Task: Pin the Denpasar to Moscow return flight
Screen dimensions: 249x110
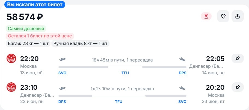Action: 238,87
